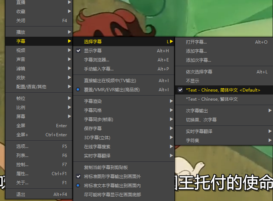Click 添加次字幕... menu entry
Viewport: 273px width, 201px height.
198,60
